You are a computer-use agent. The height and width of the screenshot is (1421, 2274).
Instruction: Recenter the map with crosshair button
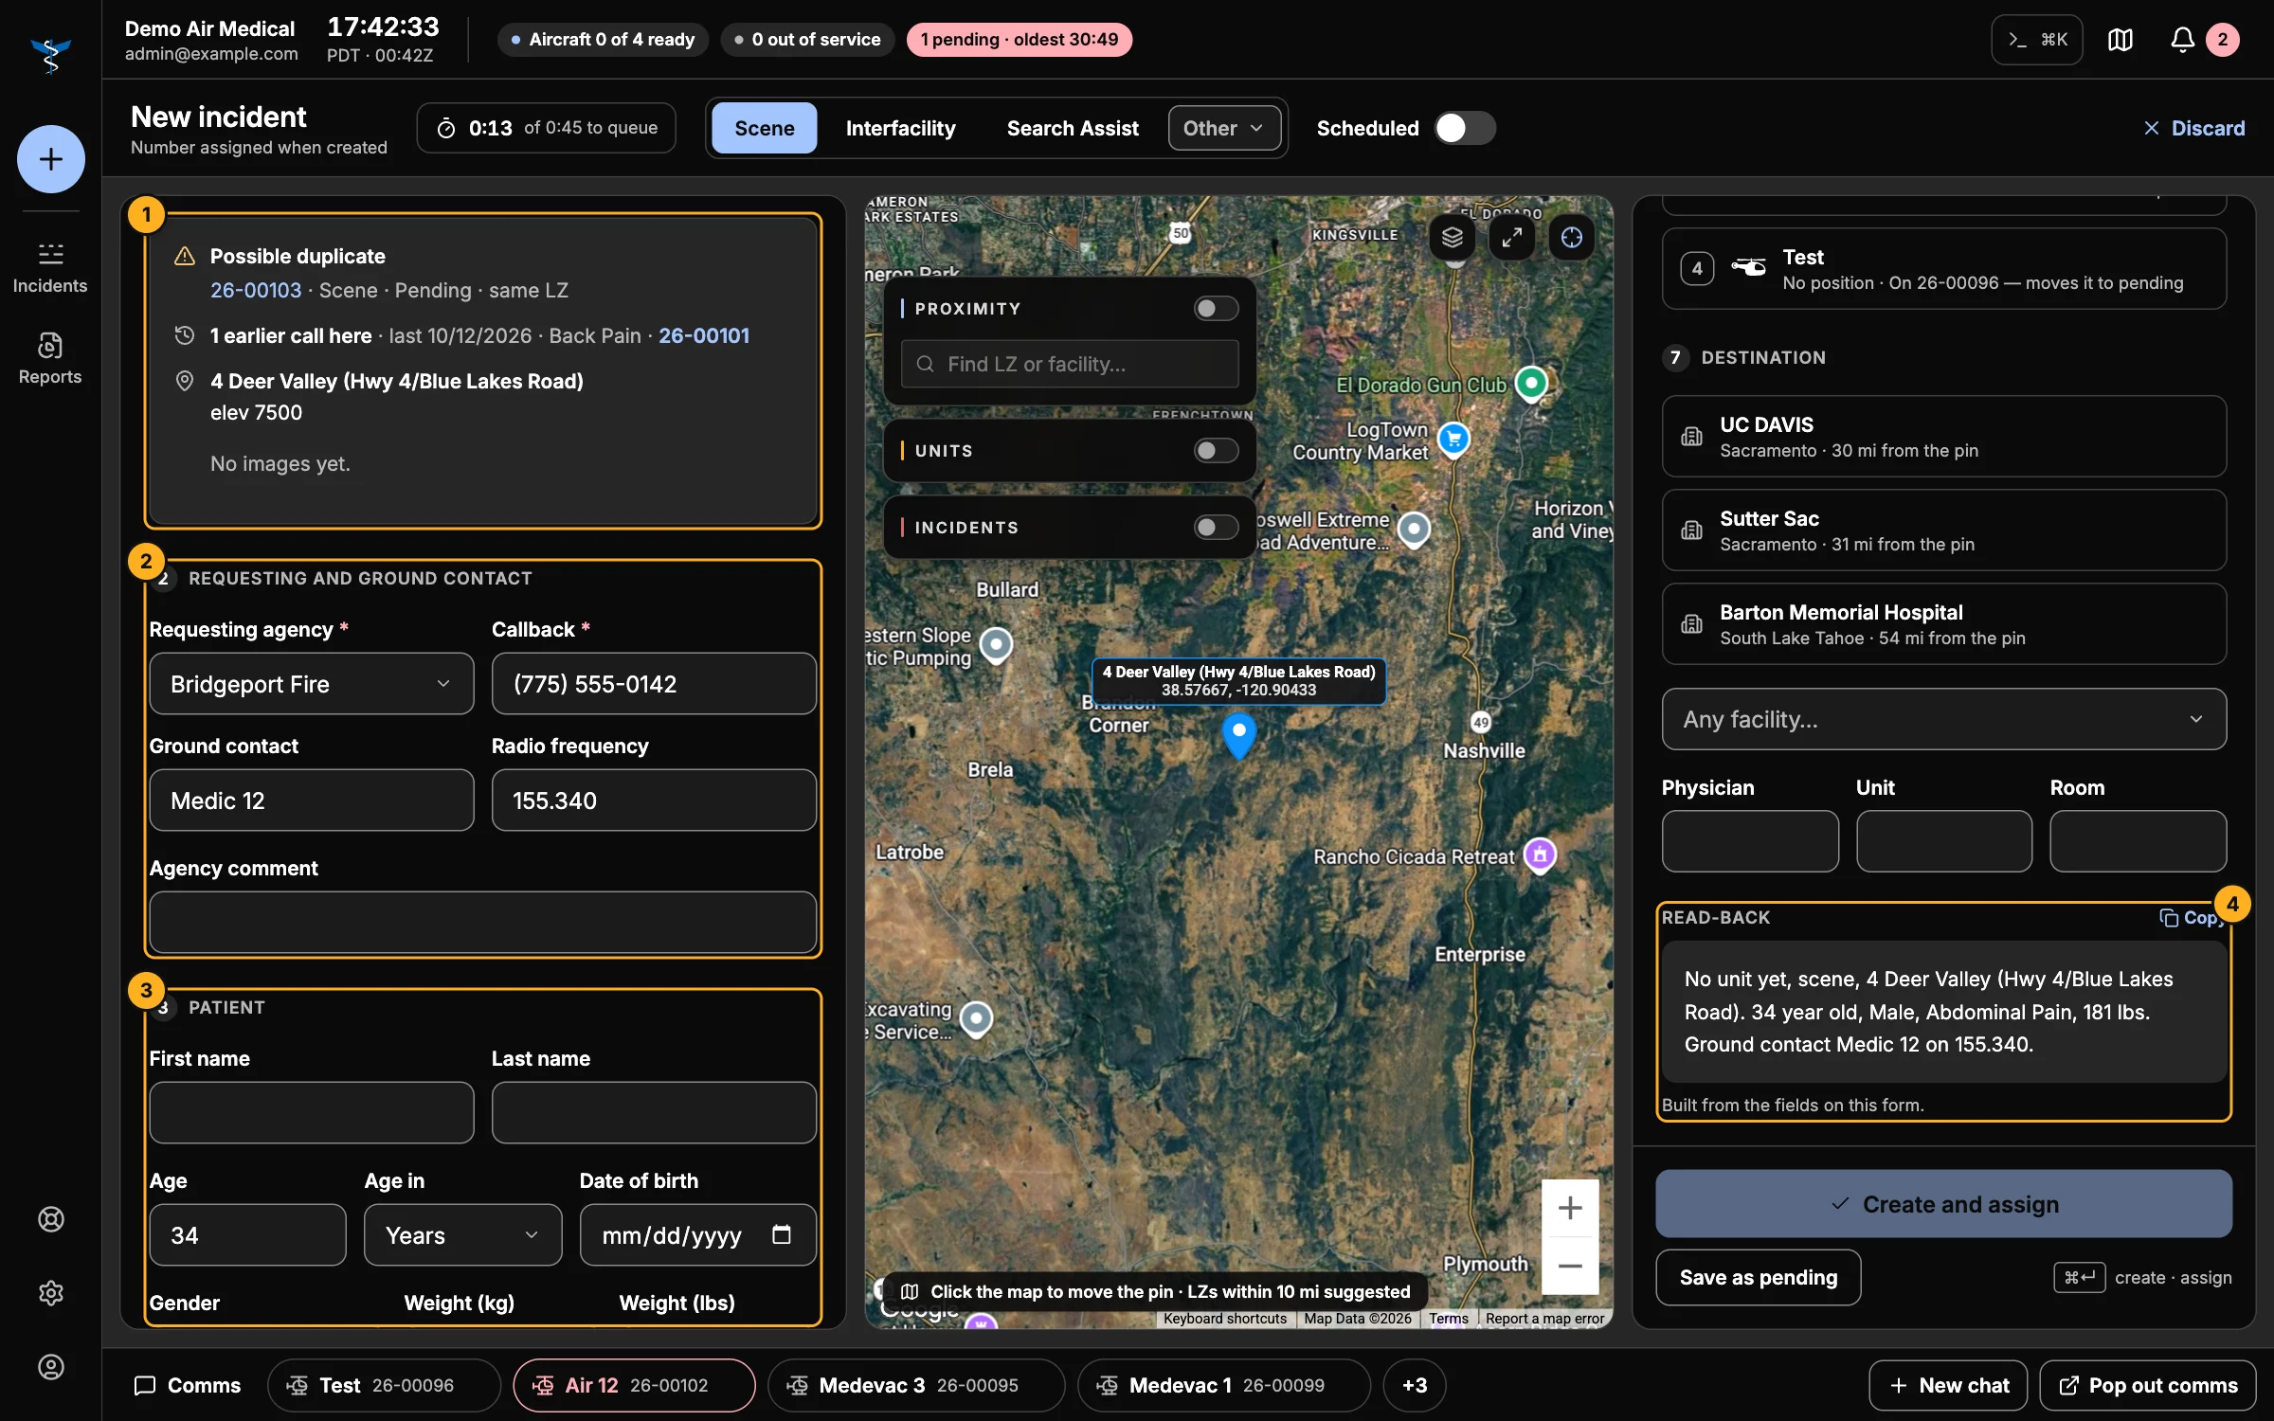(x=1571, y=237)
